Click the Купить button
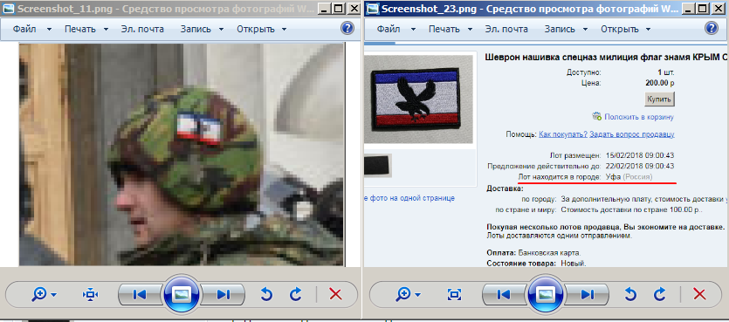The height and width of the screenshot is (322, 729). click(659, 99)
